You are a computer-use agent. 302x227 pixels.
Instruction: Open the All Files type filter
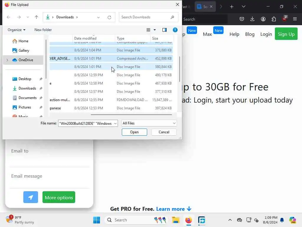point(149,123)
